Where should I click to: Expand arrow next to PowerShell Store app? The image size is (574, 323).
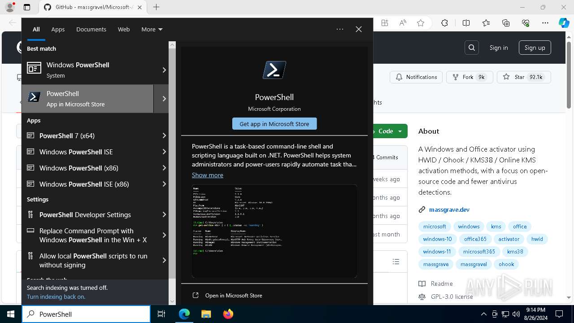point(164,99)
